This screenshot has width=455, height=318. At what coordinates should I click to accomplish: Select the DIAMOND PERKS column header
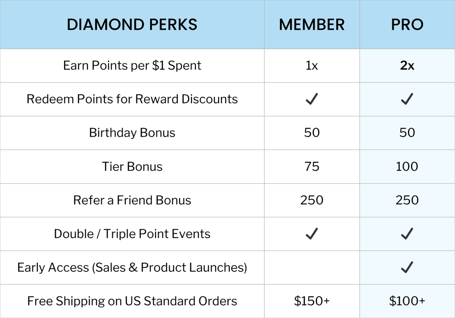point(132,25)
